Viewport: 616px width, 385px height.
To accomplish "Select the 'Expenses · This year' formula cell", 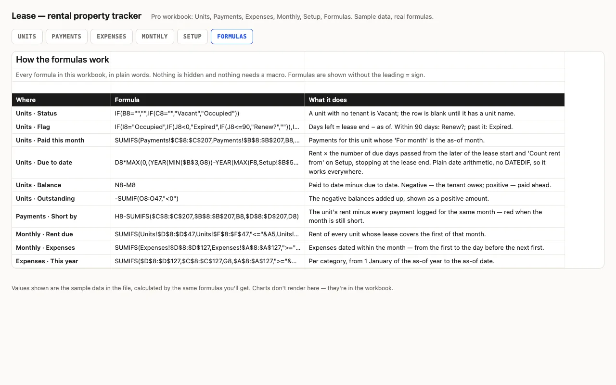I will pyautogui.click(x=208, y=261).
